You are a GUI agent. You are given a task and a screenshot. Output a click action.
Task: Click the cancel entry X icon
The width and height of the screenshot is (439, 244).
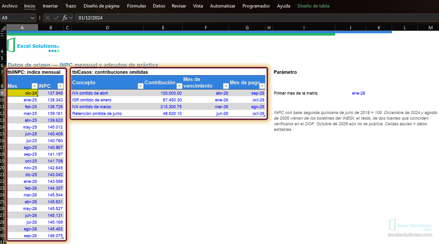[48, 18]
